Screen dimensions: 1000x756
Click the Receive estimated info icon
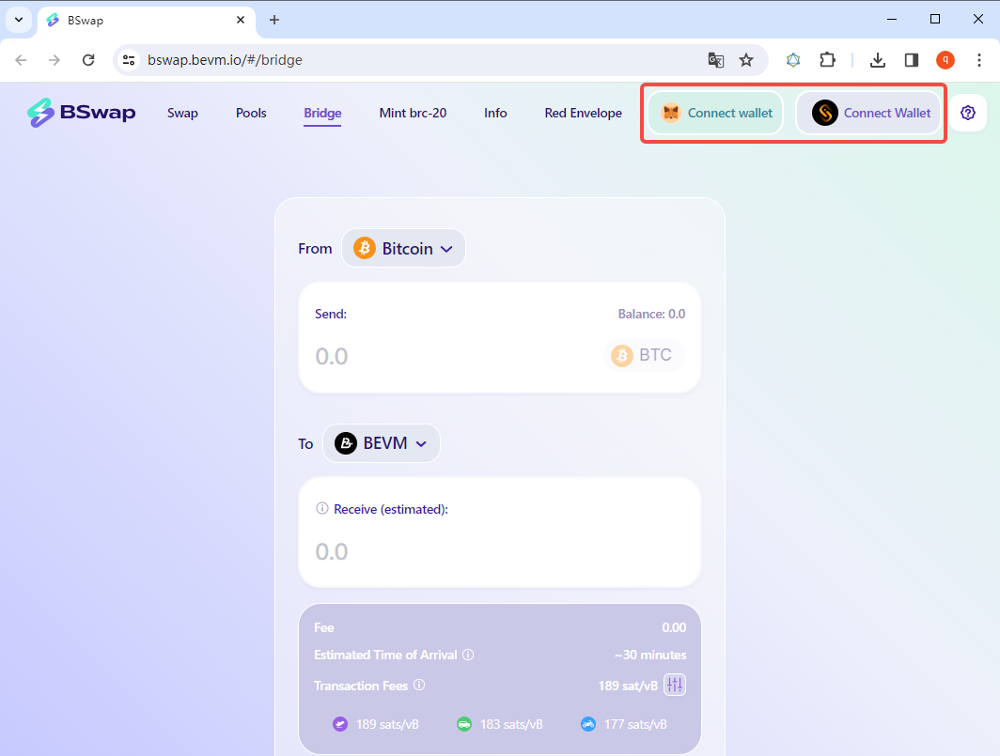pyautogui.click(x=322, y=508)
